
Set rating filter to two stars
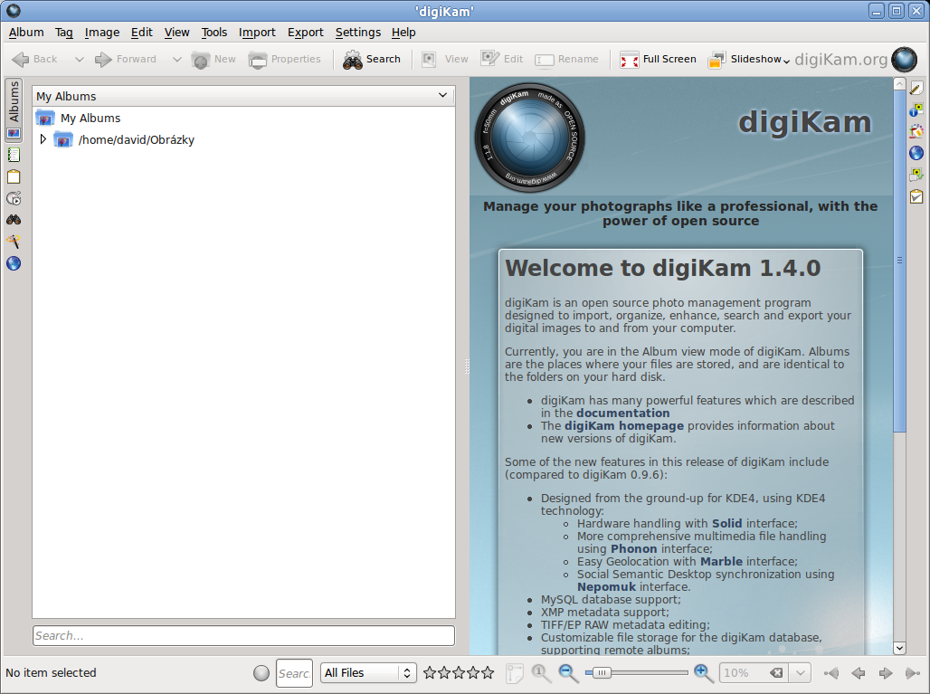(x=444, y=672)
